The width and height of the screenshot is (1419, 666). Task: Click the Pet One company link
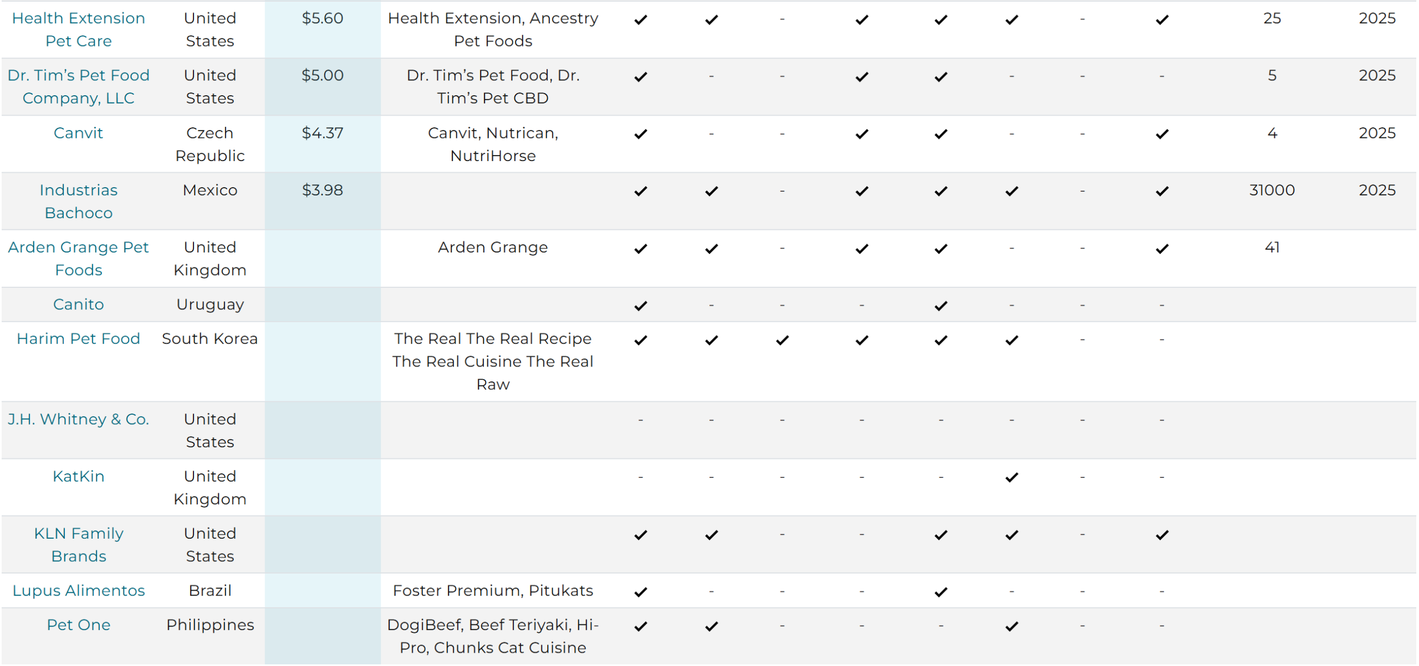[79, 626]
